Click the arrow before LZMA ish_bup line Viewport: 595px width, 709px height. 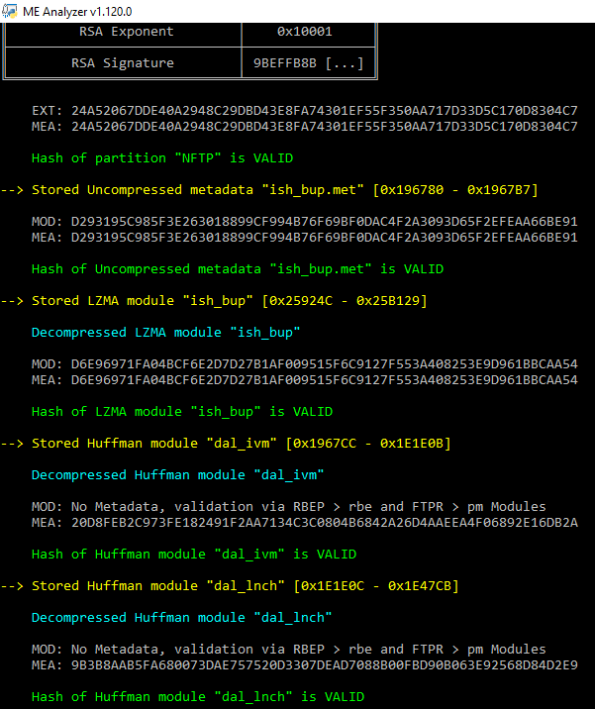pos(12,301)
